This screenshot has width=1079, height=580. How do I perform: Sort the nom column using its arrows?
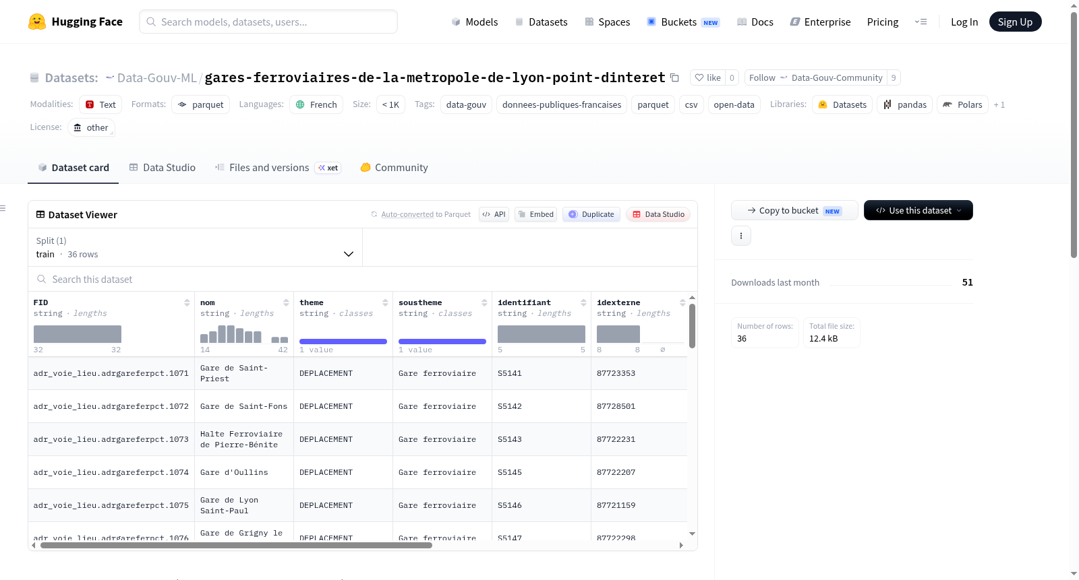tap(286, 302)
